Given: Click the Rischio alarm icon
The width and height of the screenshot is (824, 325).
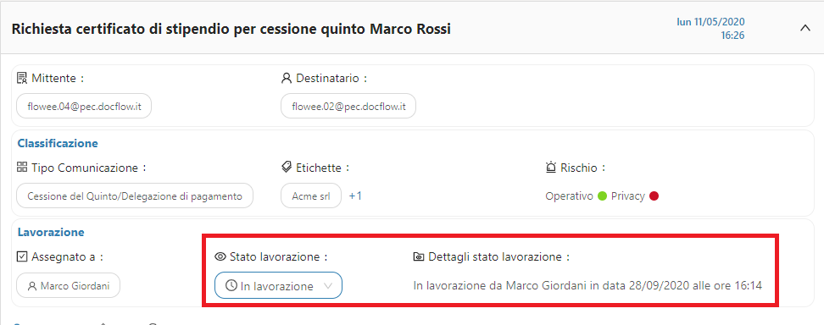Looking at the screenshot, I should coord(551,168).
